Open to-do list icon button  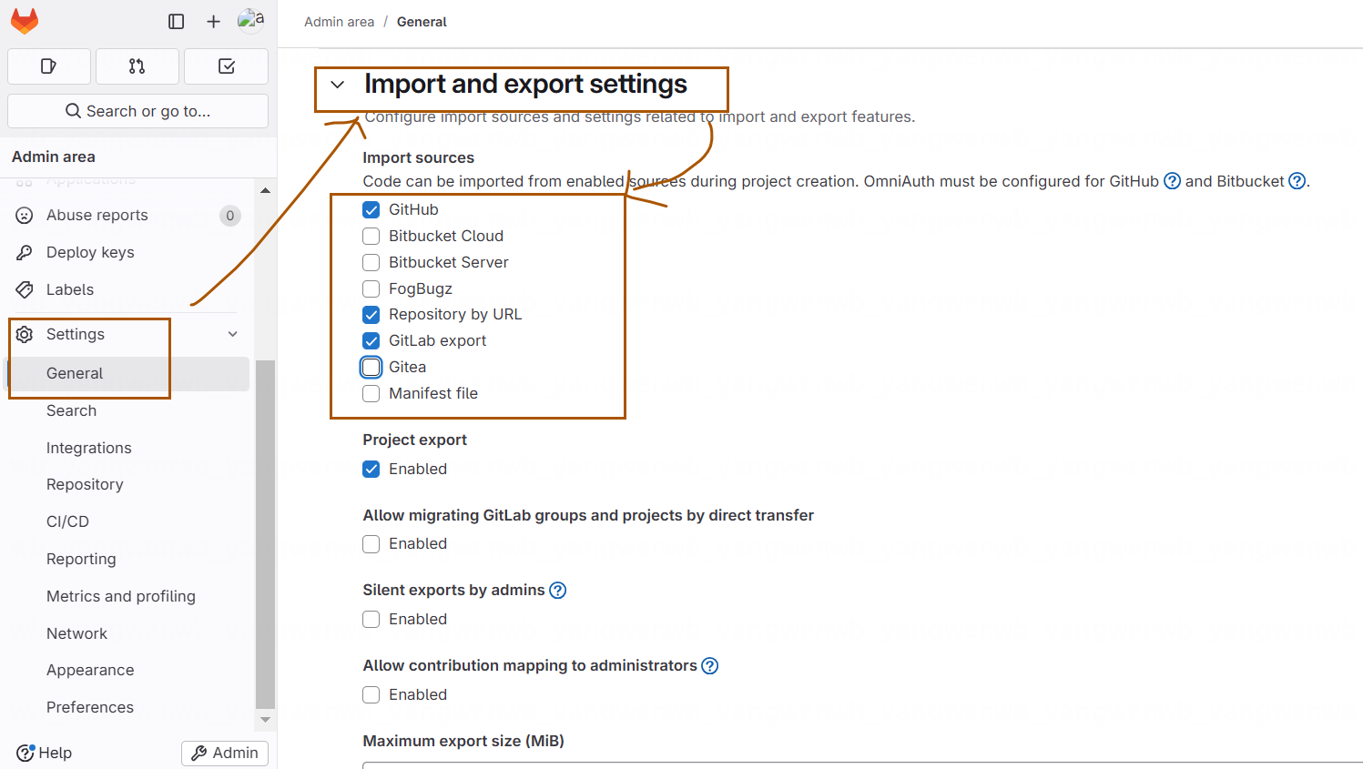pyautogui.click(x=227, y=66)
